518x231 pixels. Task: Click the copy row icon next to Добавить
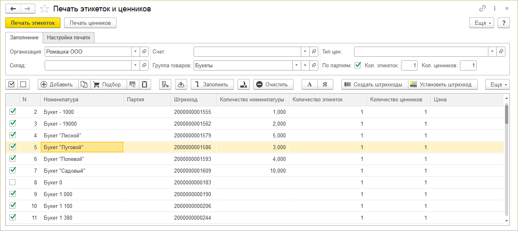click(84, 84)
